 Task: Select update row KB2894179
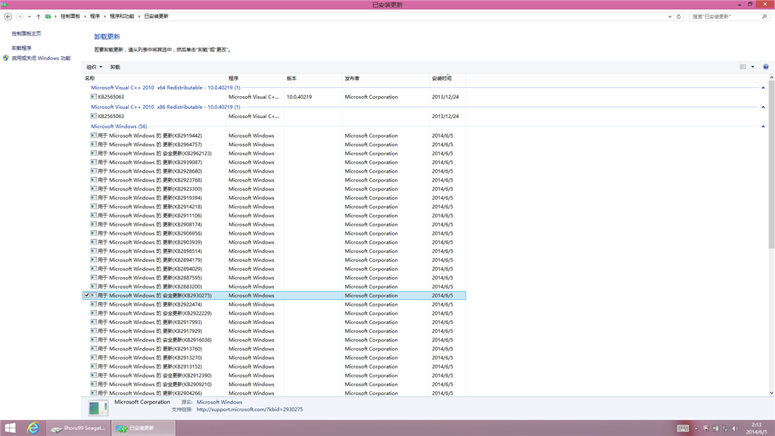pyautogui.click(x=274, y=260)
